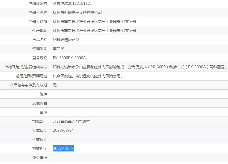Click the 结构及组成/主要组成成分 label

26,67
